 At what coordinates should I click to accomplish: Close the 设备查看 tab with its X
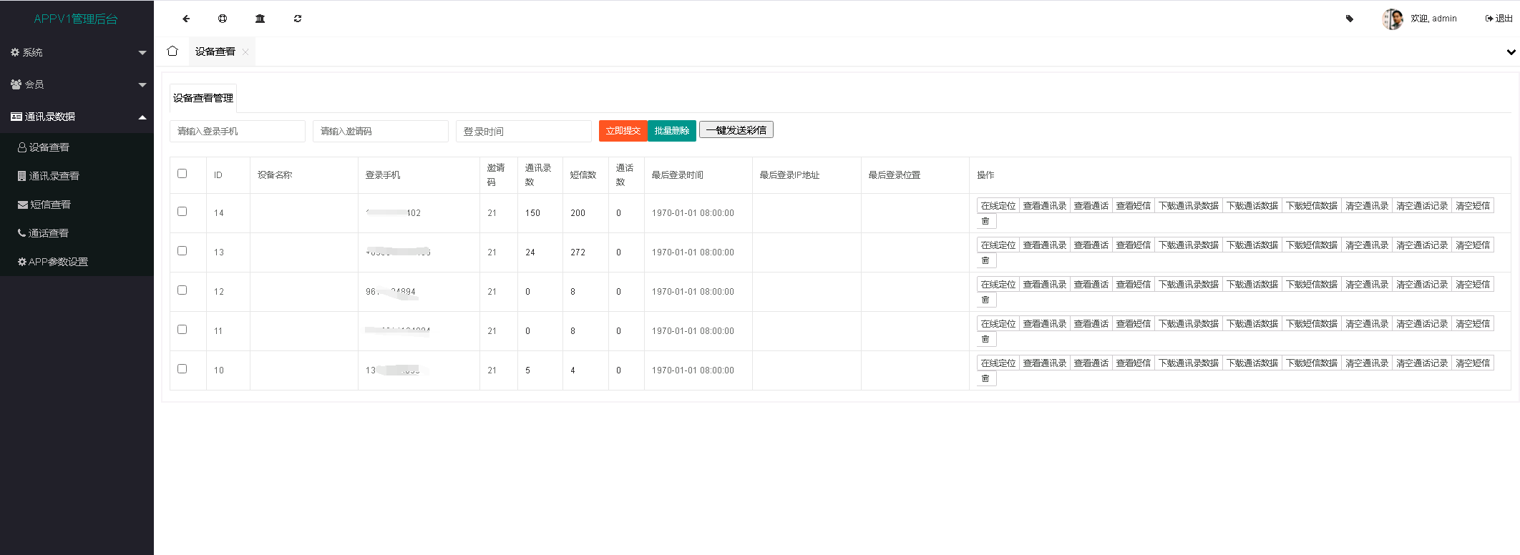coord(245,51)
